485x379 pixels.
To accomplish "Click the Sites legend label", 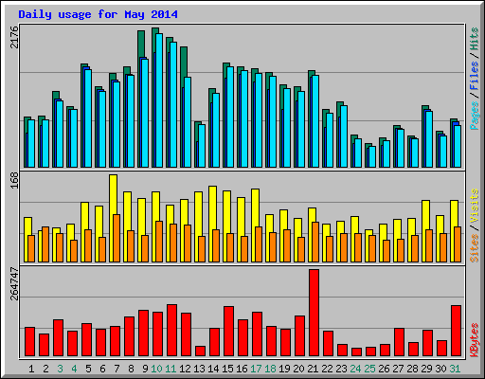I will click(x=475, y=248).
